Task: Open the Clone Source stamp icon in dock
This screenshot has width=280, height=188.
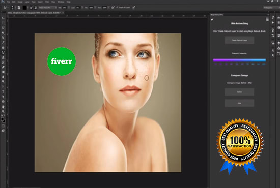Action: (x=273, y=43)
